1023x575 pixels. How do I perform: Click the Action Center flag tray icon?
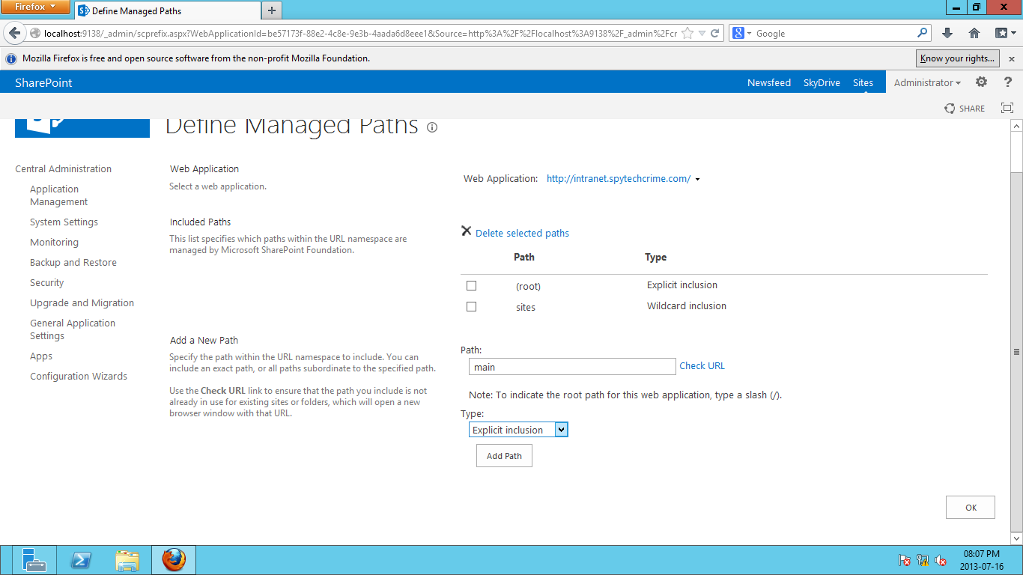tap(905, 561)
